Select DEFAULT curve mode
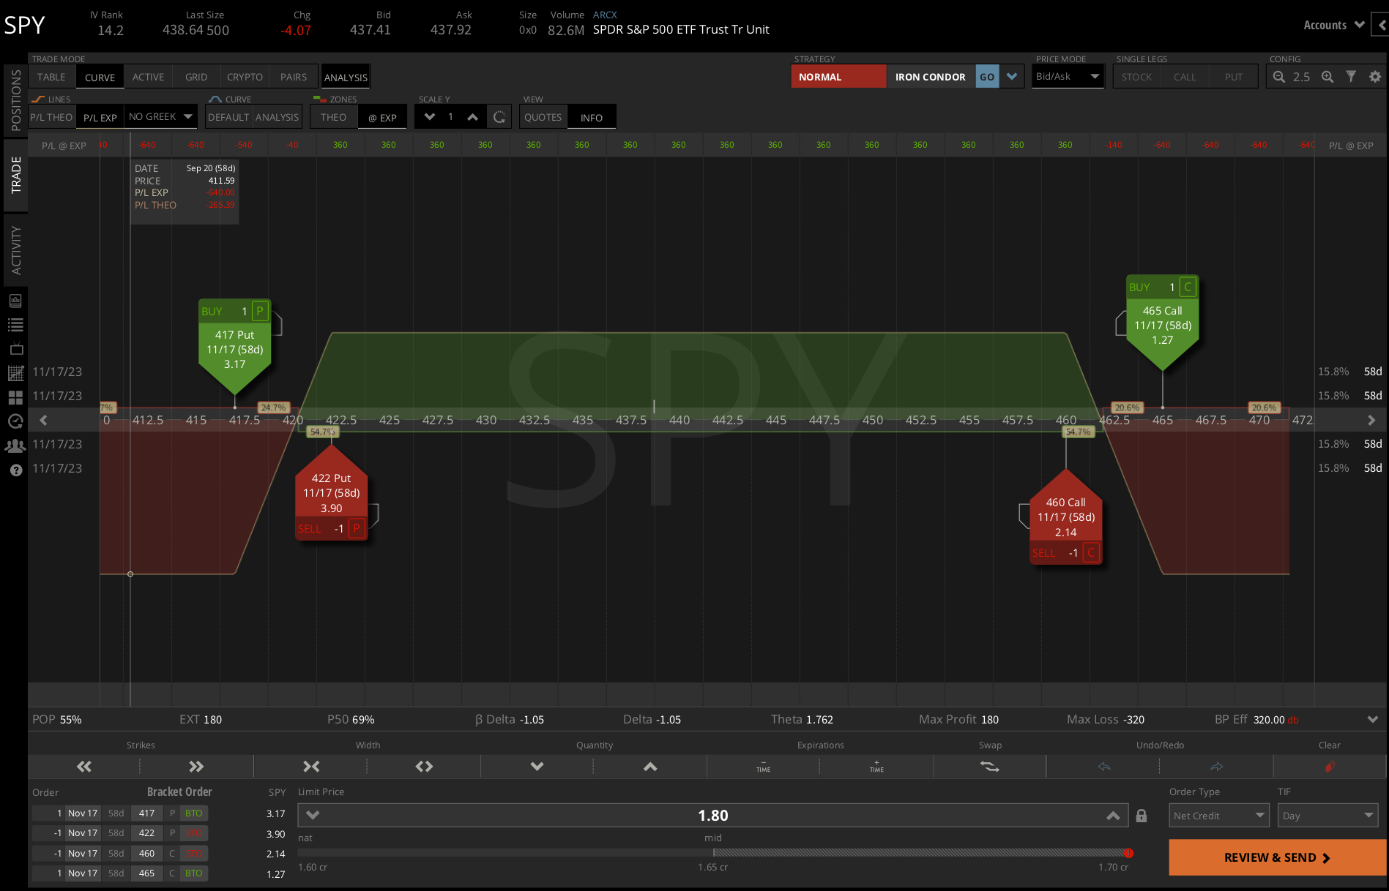Image resolution: width=1389 pixels, height=891 pixels. [x=228, y=117]
